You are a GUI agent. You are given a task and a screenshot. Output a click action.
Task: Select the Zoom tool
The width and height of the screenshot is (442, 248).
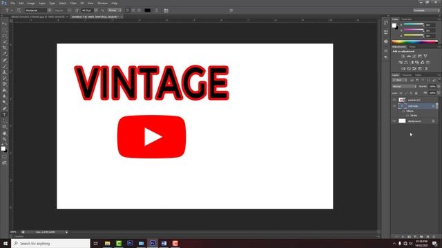click(4, 139)
